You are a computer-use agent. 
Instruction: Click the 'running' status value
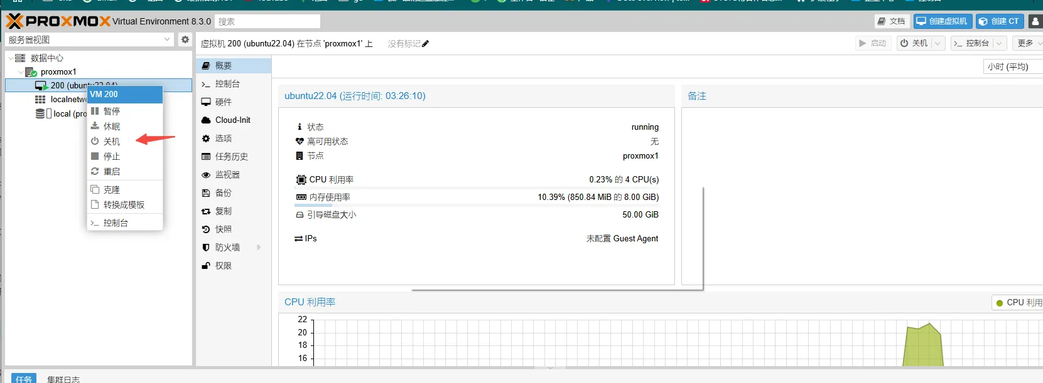coord(645,127)
